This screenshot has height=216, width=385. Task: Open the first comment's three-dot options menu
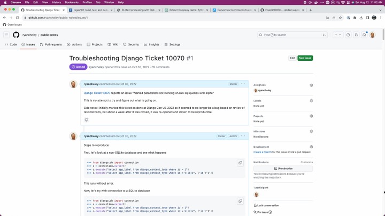point(243,84)
